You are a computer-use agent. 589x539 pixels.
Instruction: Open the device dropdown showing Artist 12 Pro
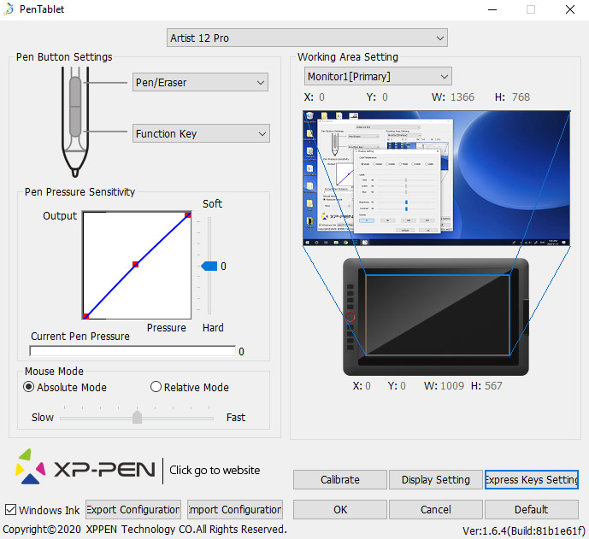pyautogui.click(x=307, y=38)
